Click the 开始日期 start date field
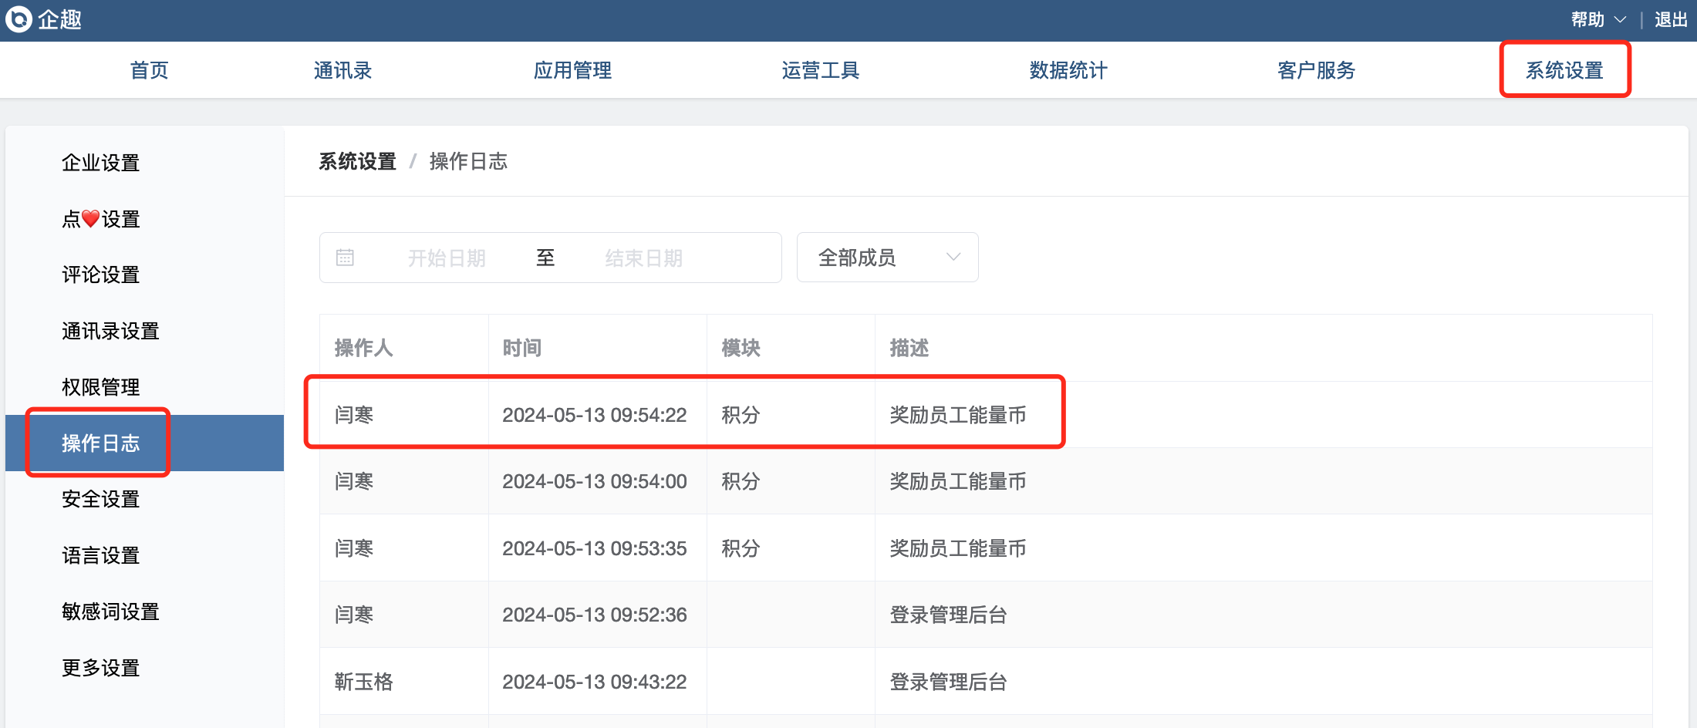Screen dimensions: 1697x728 [447, 258]
